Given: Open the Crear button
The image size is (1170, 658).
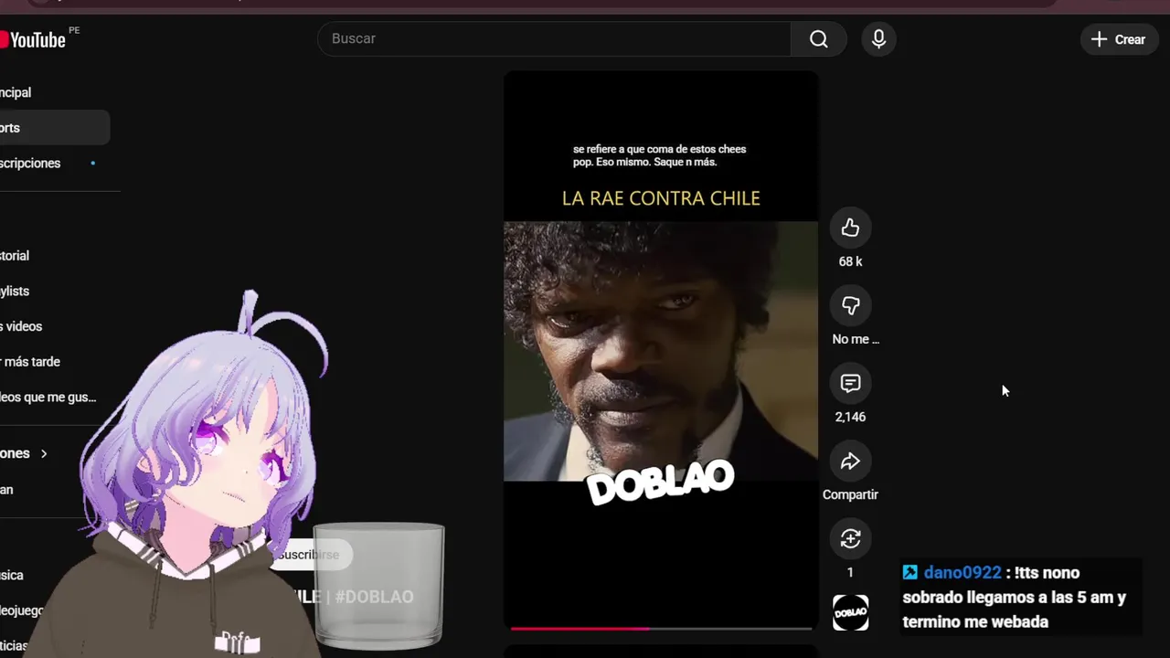Looking at the screenshot, I should click(x=1119, y=39).
